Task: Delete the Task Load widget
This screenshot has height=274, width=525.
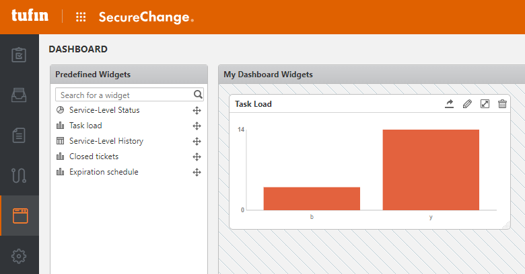Action: click(x=502, y=104)
